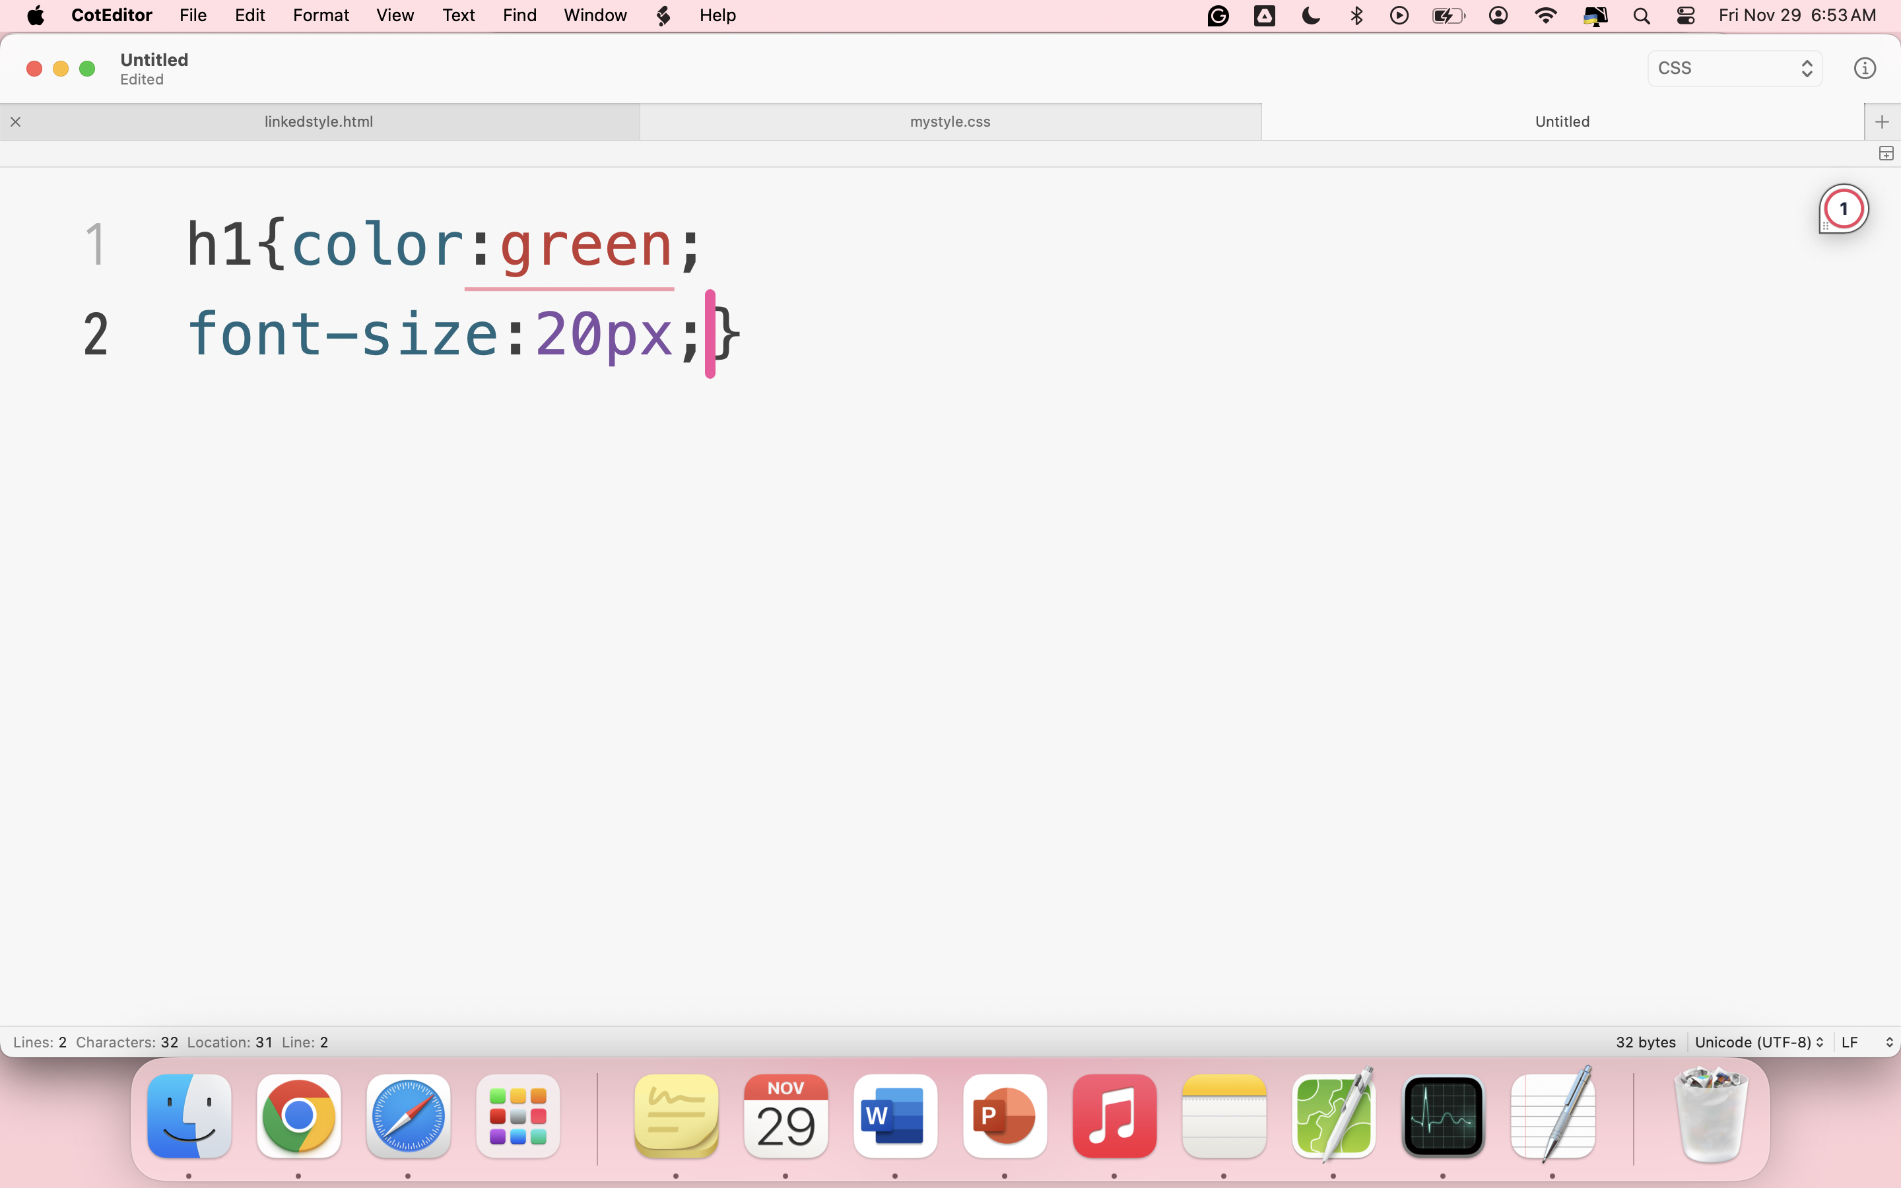Open CotEditor from the Dock

(1334, 1115)
